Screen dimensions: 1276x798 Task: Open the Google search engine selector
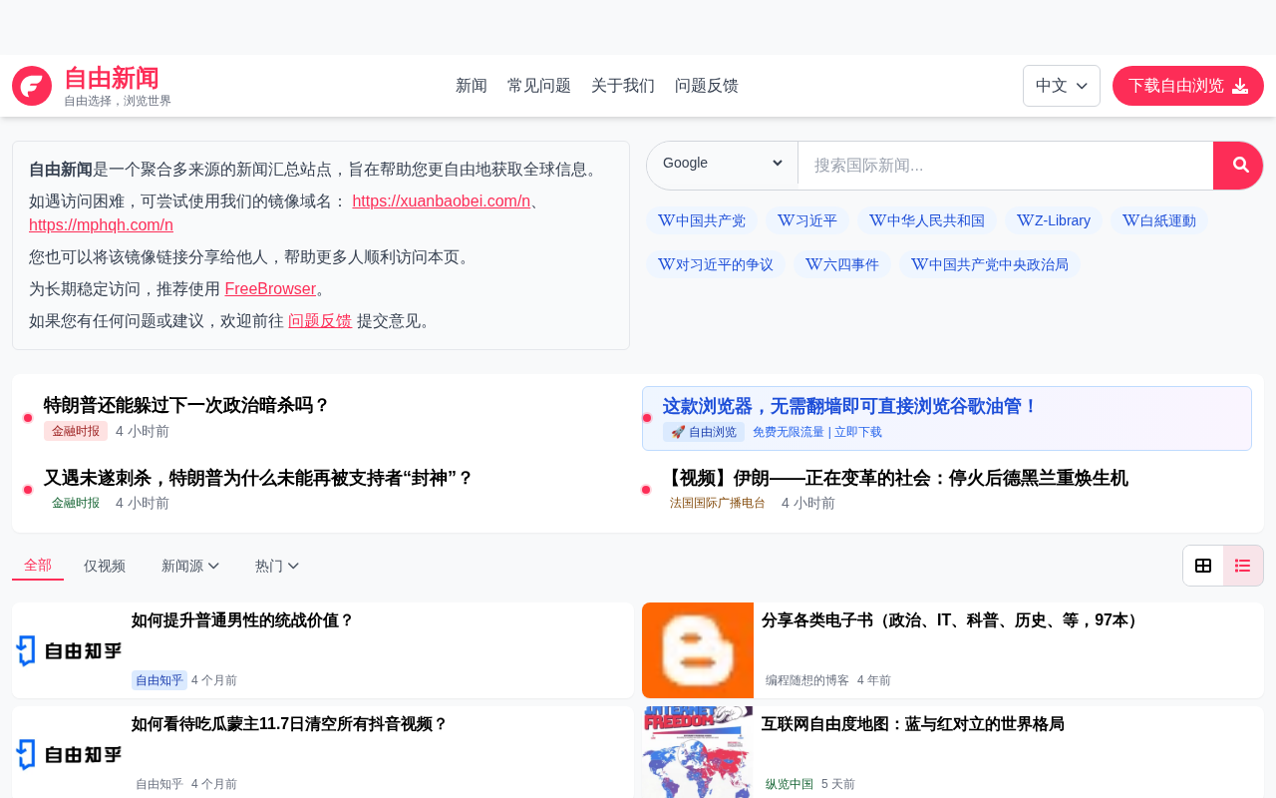tap(723, 164)
